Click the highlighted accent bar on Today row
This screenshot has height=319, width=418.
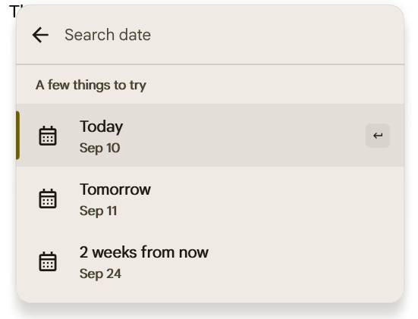coord(17,136)
